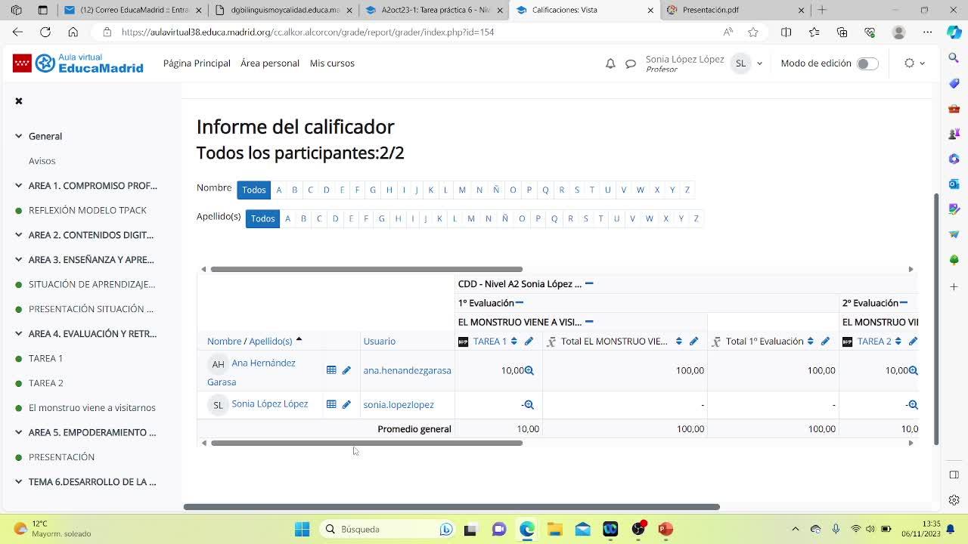
Task: Edit Total 1º Evaluación column pencil
Action: (x=825, y=342)
